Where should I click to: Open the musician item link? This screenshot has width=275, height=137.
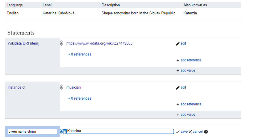pos(74,87)
